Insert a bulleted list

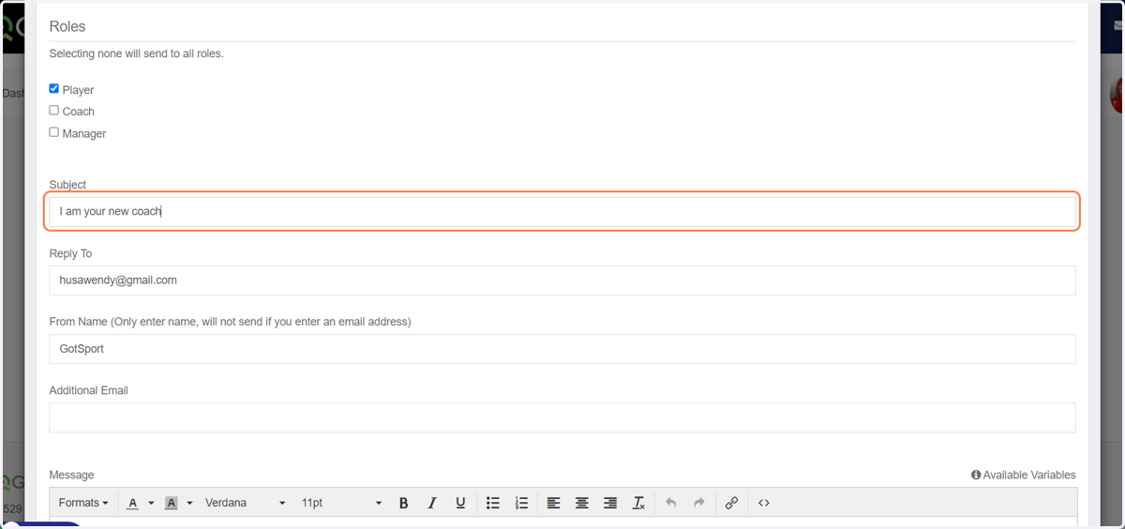[493, 503]
